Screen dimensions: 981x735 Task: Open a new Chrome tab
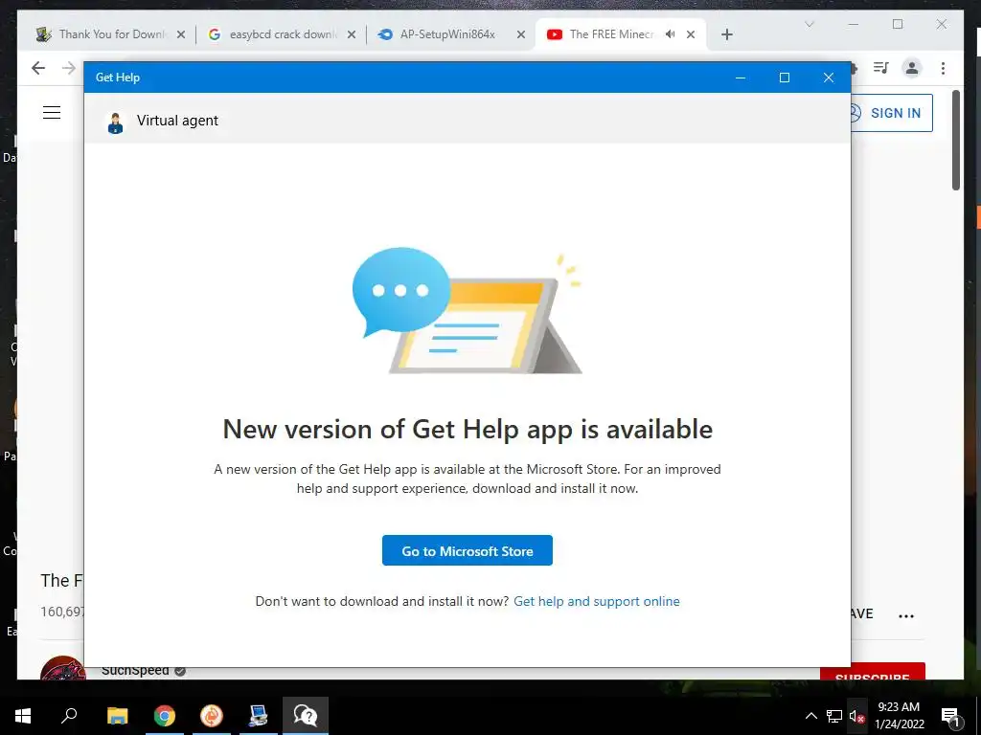[x=726, y=35]
